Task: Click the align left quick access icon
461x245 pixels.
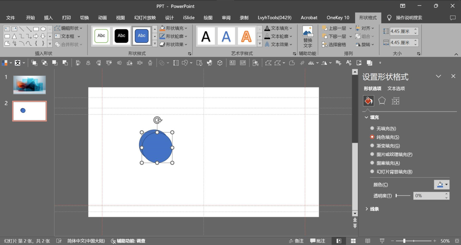Action: (x=78, y=63)
